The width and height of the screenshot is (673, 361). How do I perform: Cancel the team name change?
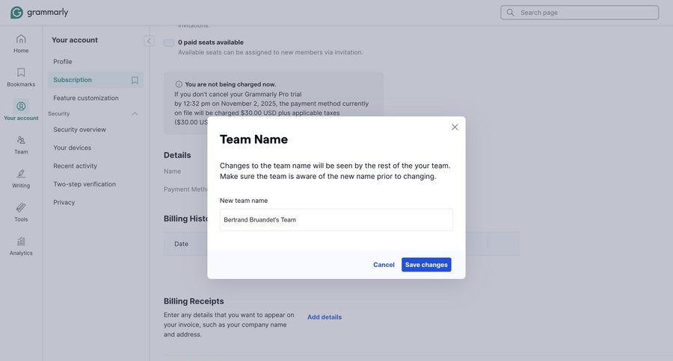[384, 265]
